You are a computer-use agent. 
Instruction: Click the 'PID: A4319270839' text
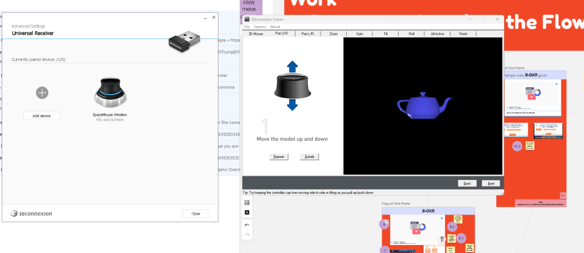110,120
